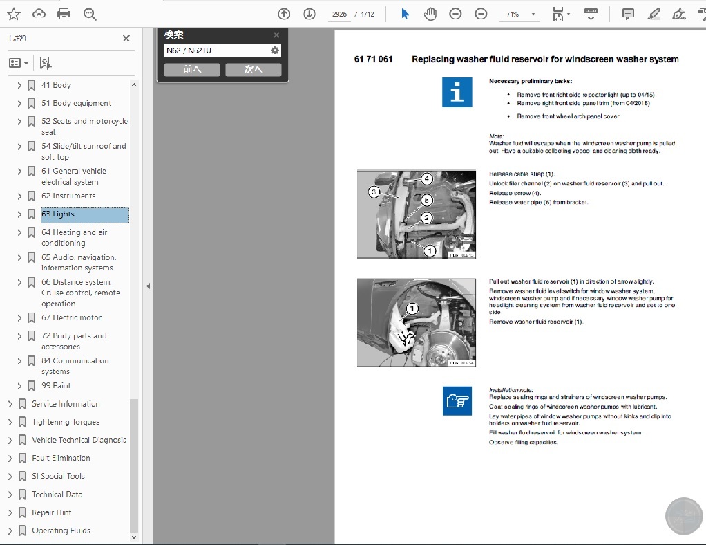
Task: Click the 前へ previous result button
Action: [x=192, y=69]
